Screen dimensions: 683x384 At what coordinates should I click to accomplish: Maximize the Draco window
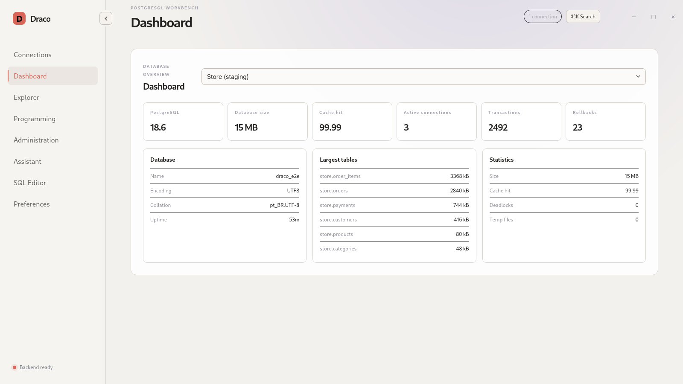point(654,17)
